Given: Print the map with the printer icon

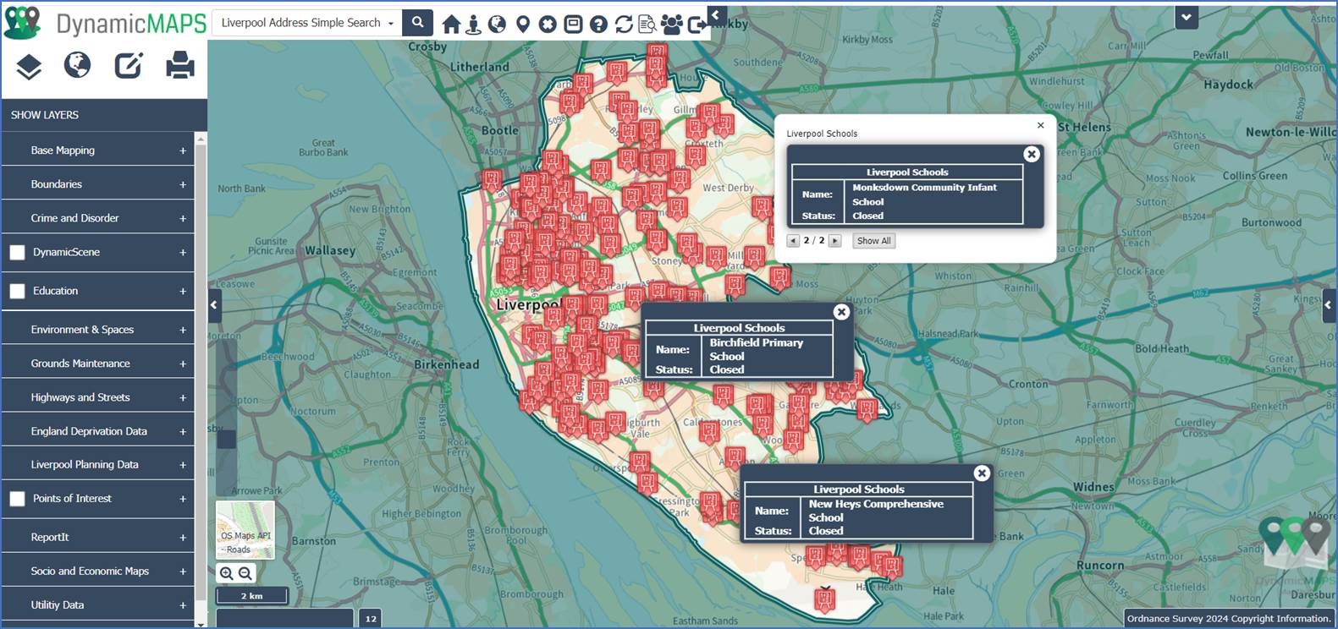Looking at the screenshot, I should tap(179, 65).
